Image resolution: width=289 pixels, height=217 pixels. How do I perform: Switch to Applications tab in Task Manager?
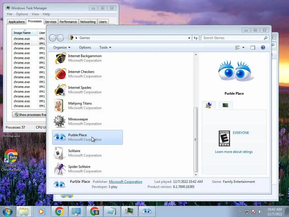[x=16, y=22]
